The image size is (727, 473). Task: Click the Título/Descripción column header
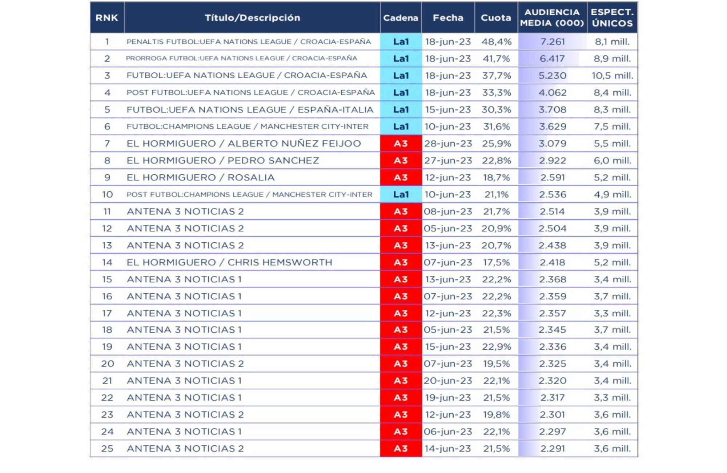pos(252,18)
